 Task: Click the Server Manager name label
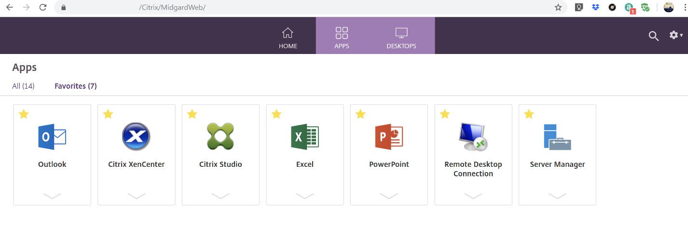557,164
